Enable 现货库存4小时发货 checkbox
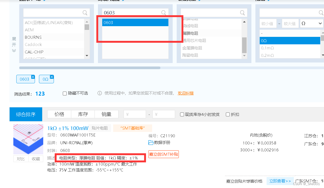Viewport: 324px width, 188px height. tap(182, 115)
